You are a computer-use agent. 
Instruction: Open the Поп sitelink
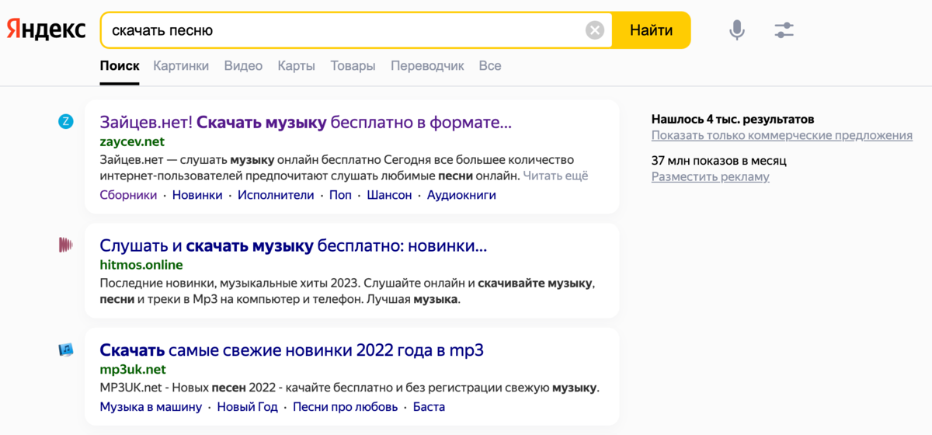[x=340, y=195]
